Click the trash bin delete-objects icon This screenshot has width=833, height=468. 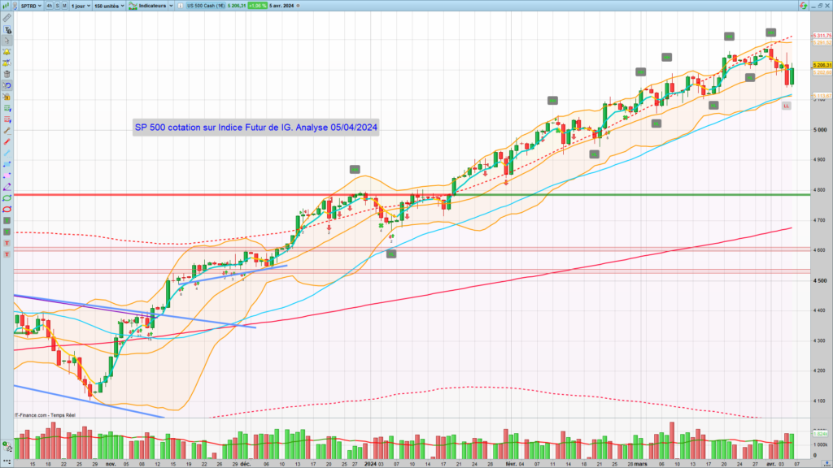coord(7,74)
